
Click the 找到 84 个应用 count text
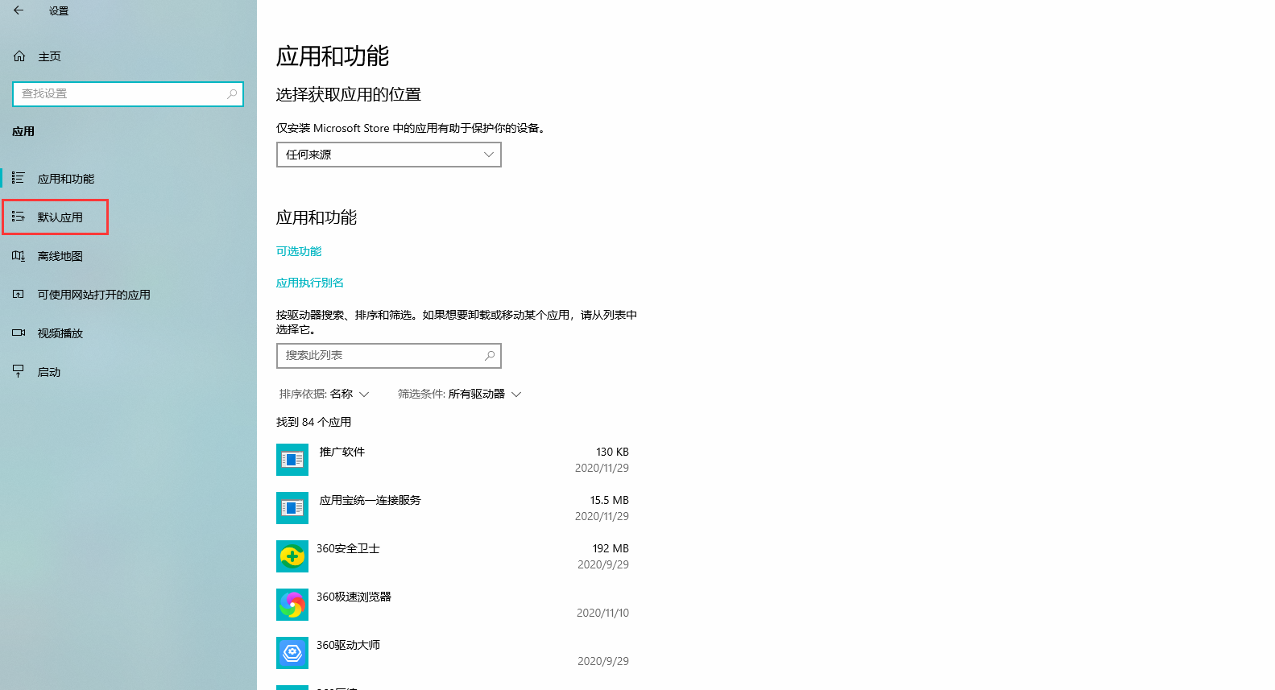click(x=314, y=422)
